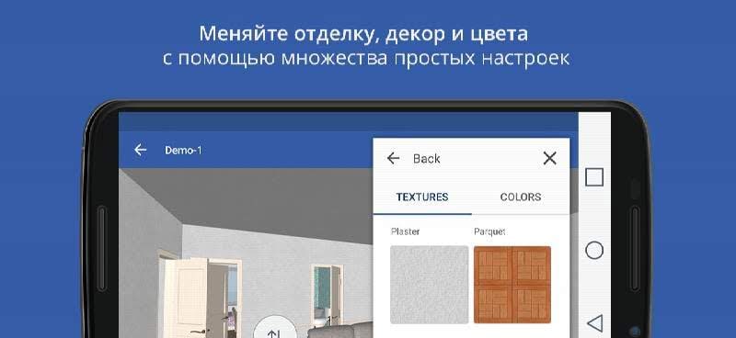Click the Parquet label text

[x=489, y=231]
